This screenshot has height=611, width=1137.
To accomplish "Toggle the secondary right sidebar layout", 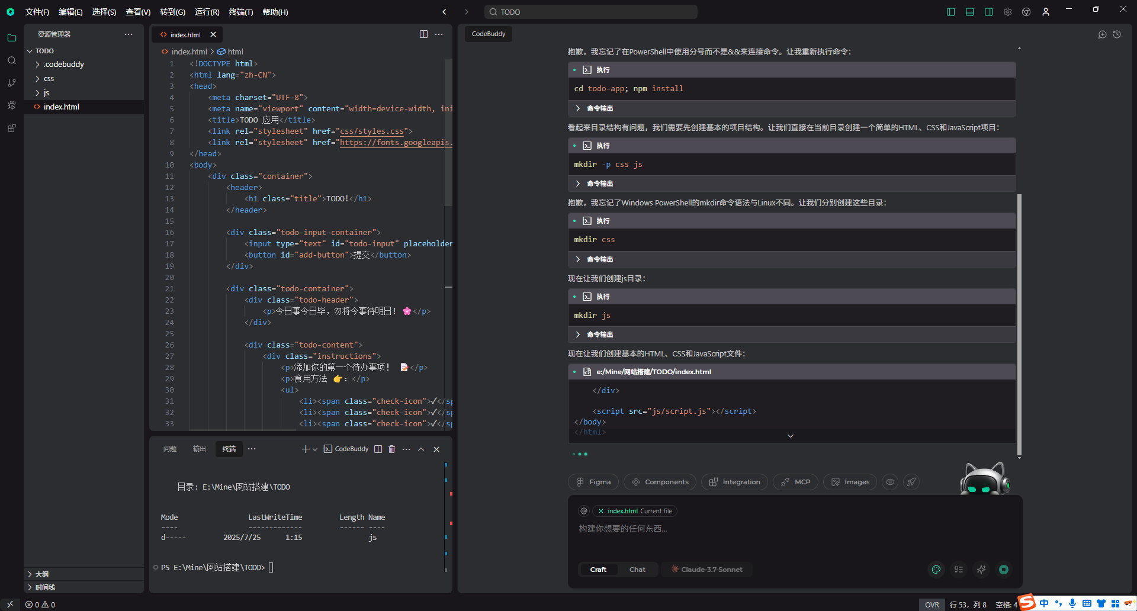I will point(989,12).
